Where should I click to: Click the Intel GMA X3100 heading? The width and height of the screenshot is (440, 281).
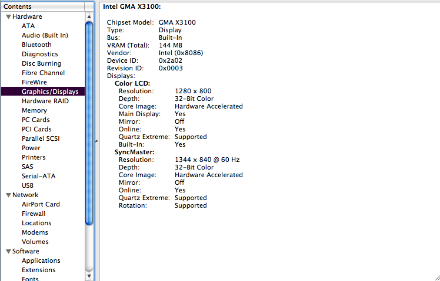(x=132, y=6)
